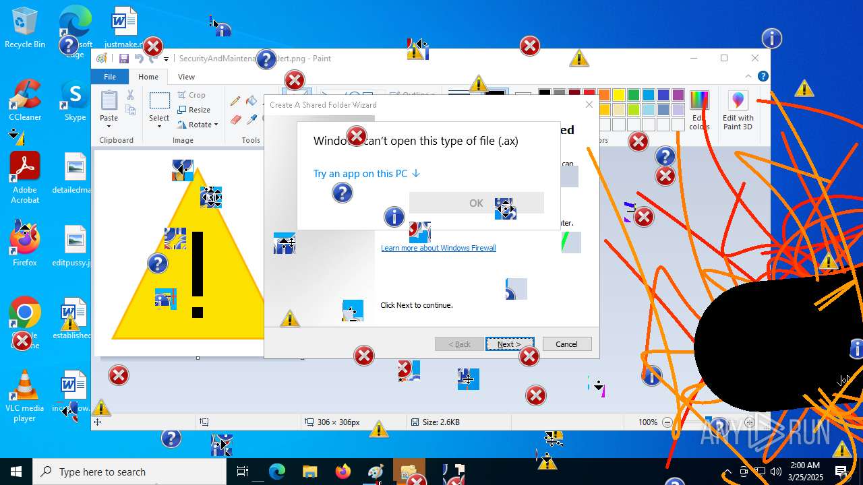Click Edit with Paint 3D
Image resolution: width=863 pixels, height=485 pixels.
738,110
